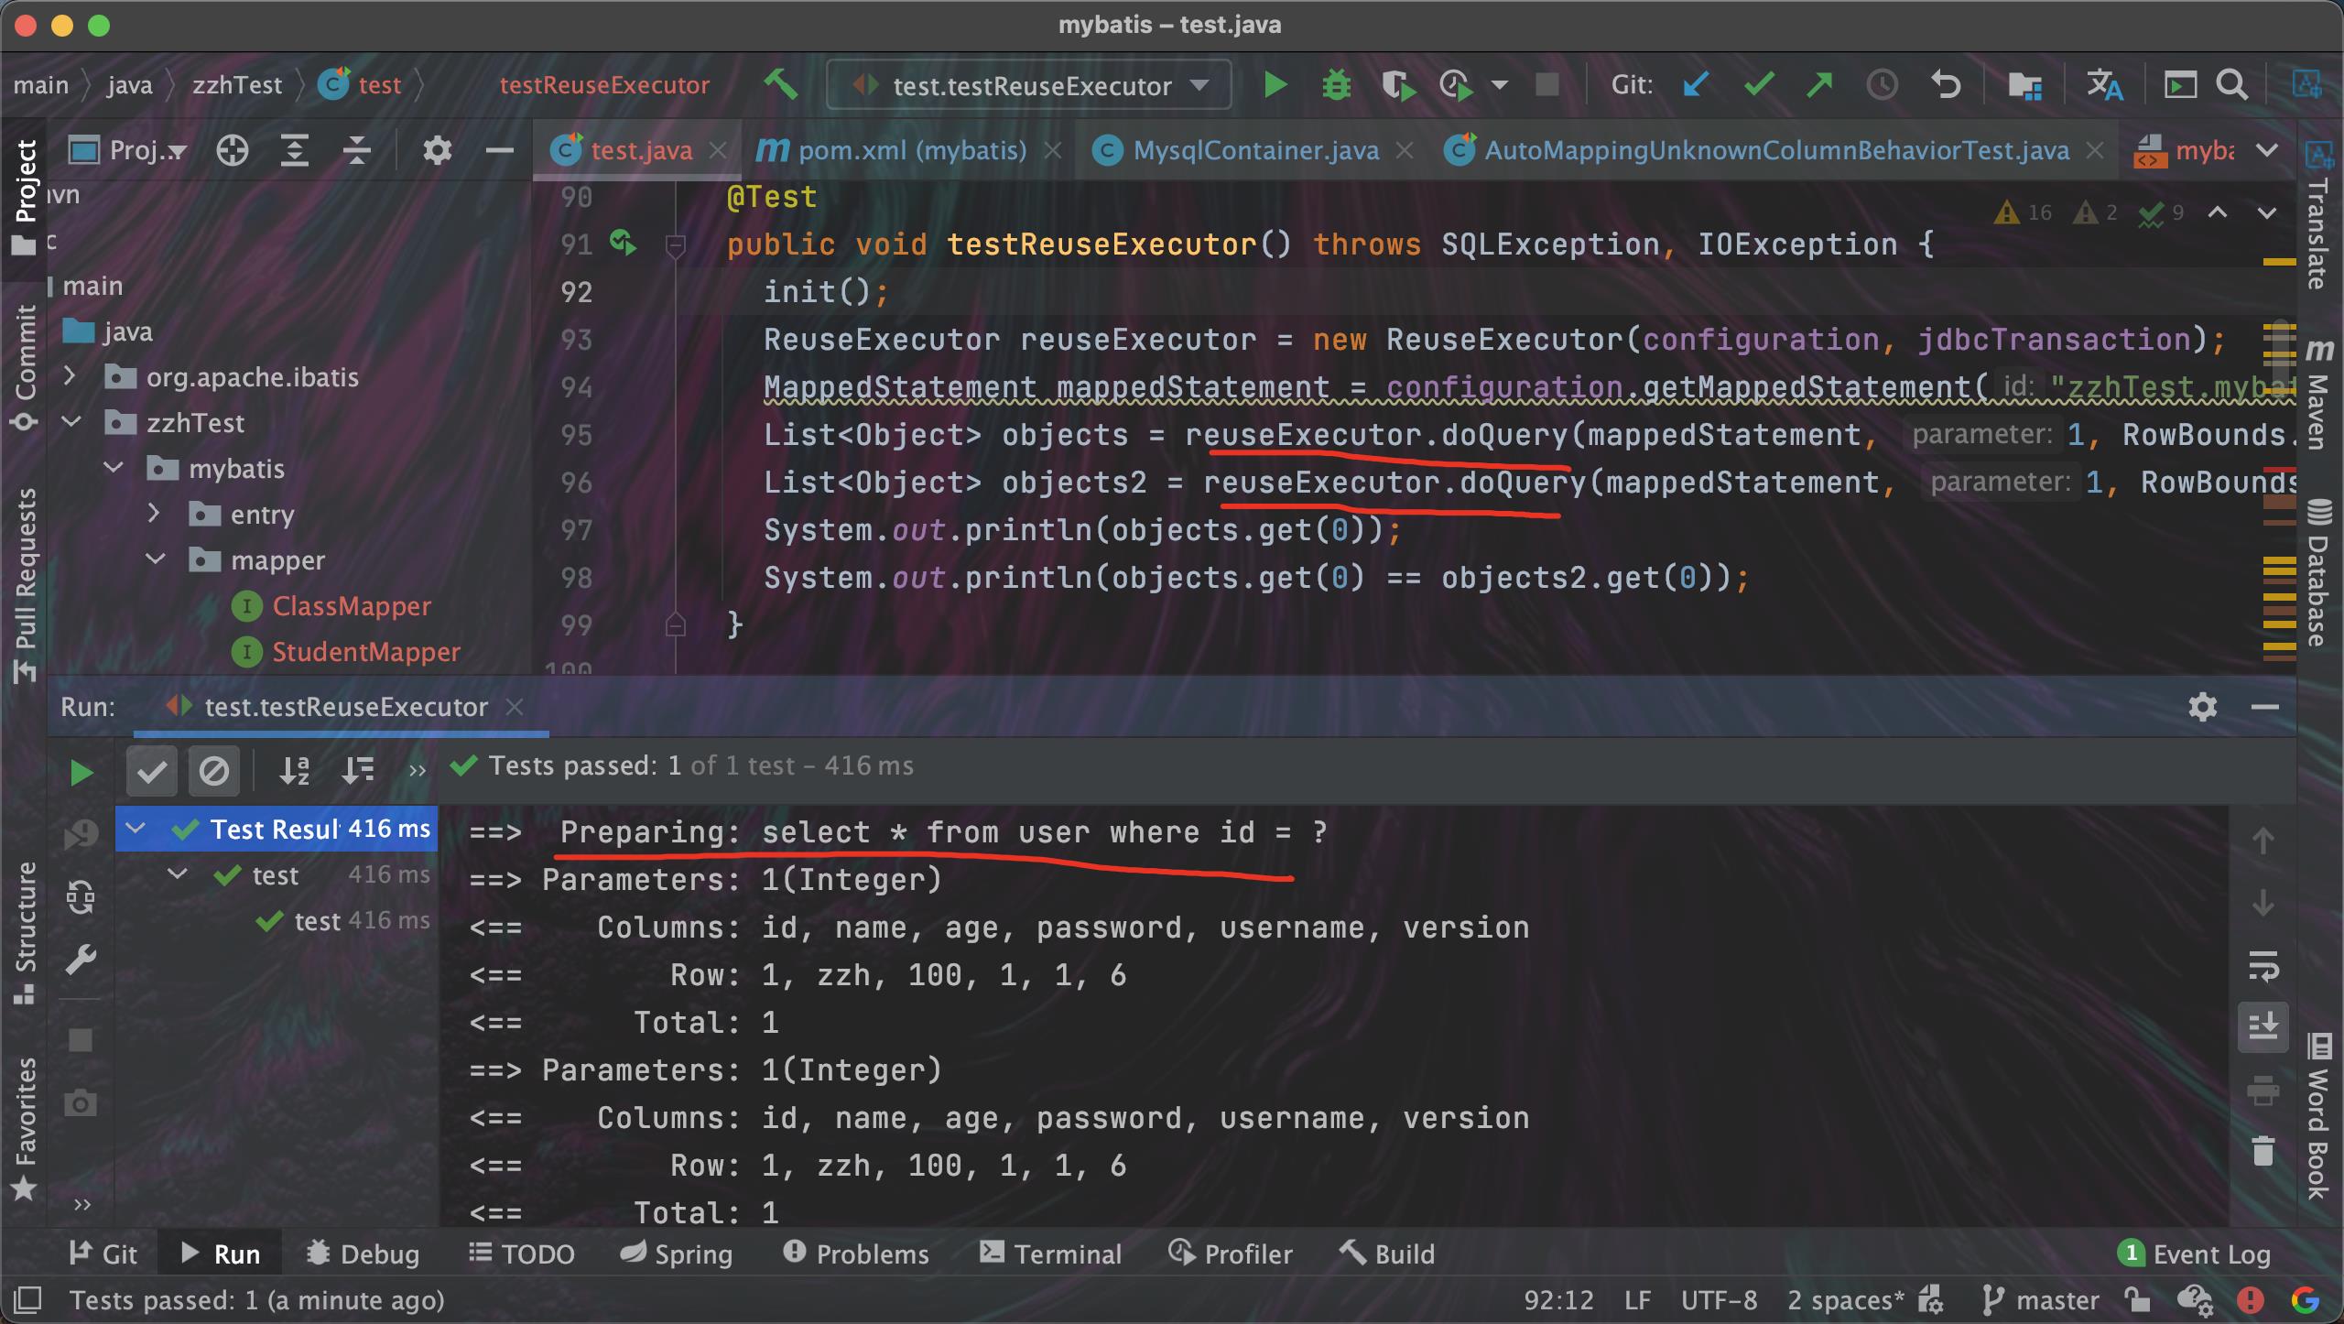Open the Spring tool window

click(x=676, y=1253)
